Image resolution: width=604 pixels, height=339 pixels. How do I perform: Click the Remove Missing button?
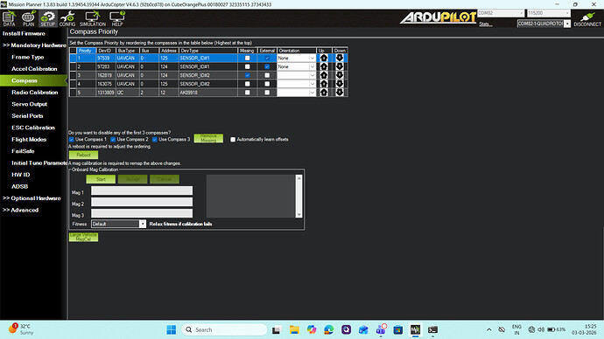208,138
